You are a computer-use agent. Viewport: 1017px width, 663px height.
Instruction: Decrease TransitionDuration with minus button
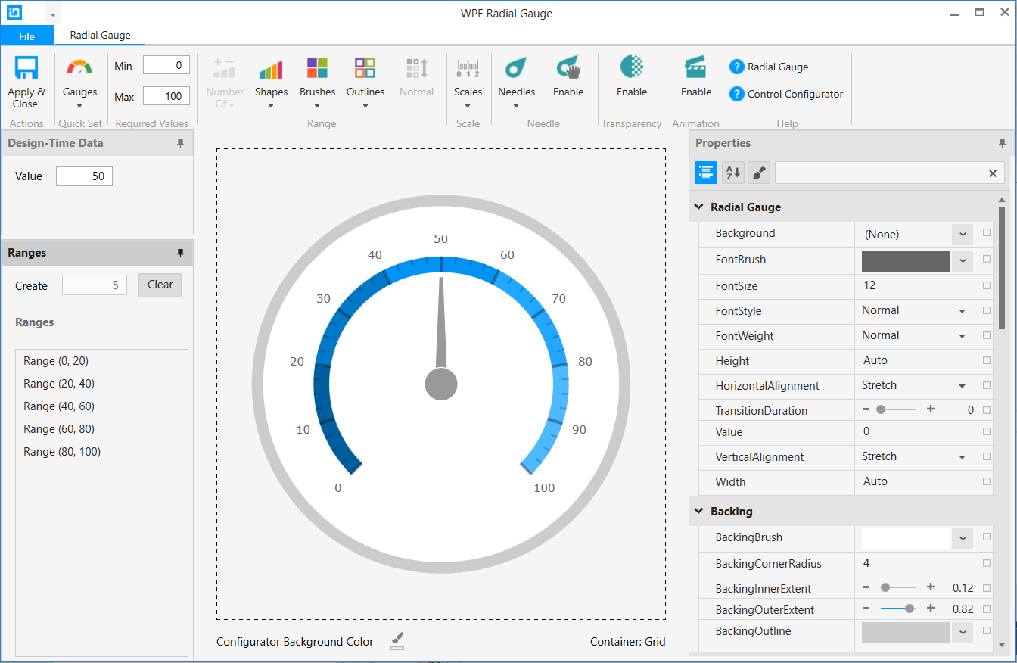(x=866, y=409)
